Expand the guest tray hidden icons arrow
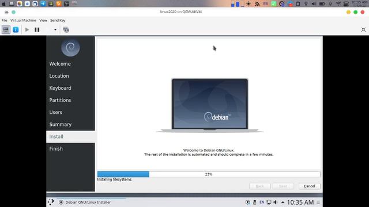 tap(283, 202)
